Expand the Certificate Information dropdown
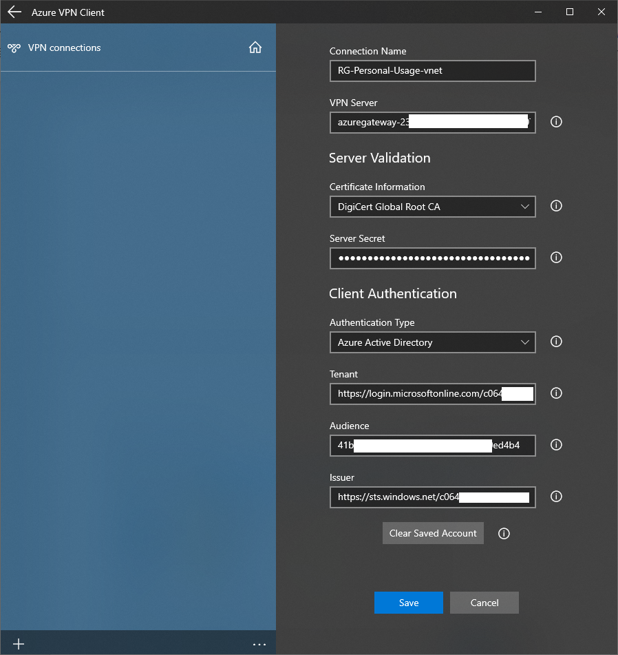Screen dimensions: 618x655 coord(433,207)
